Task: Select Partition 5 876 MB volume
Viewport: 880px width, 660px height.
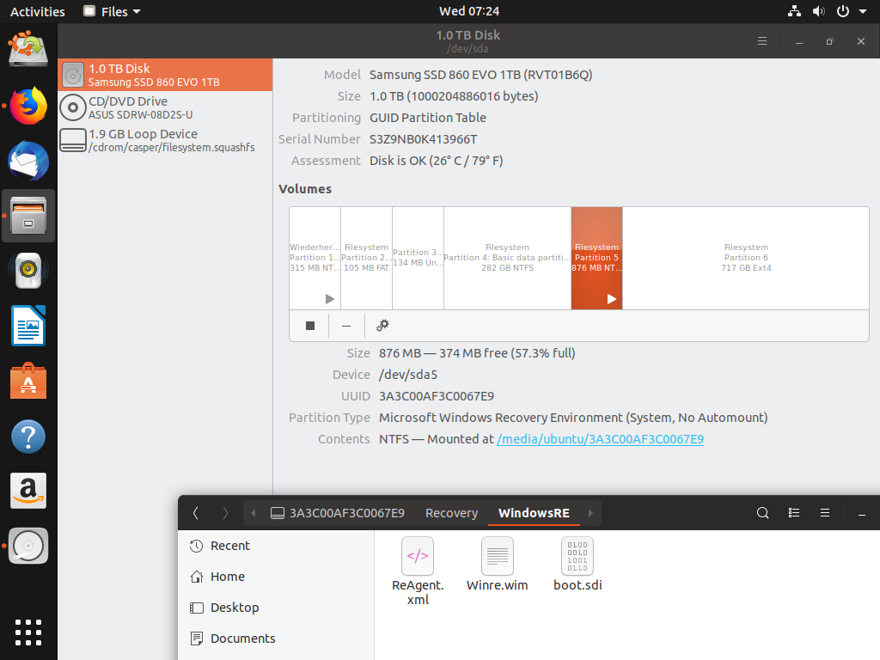Action: point(596,258)
